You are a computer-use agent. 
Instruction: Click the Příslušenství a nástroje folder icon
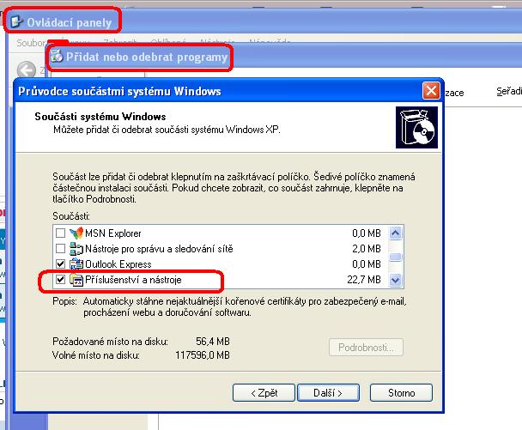(76, 280)
